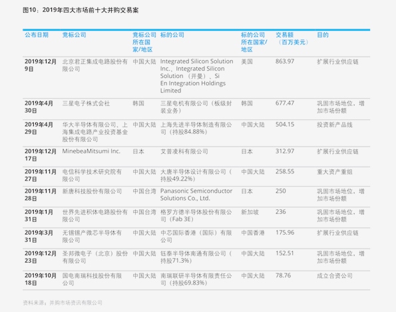This screenshot has width=396, height=312.
Task: Select the MinebeaMitsumi Inc. cell
Action: point(91,151)
